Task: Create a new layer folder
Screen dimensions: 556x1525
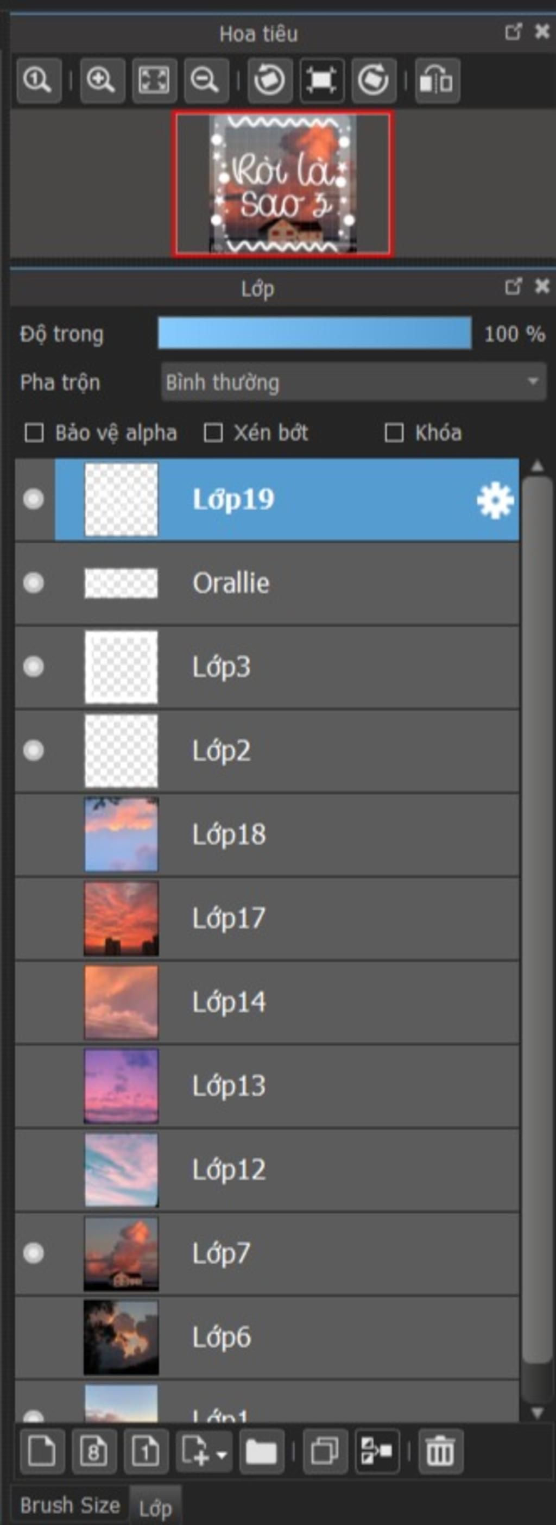Action: 261,1451
